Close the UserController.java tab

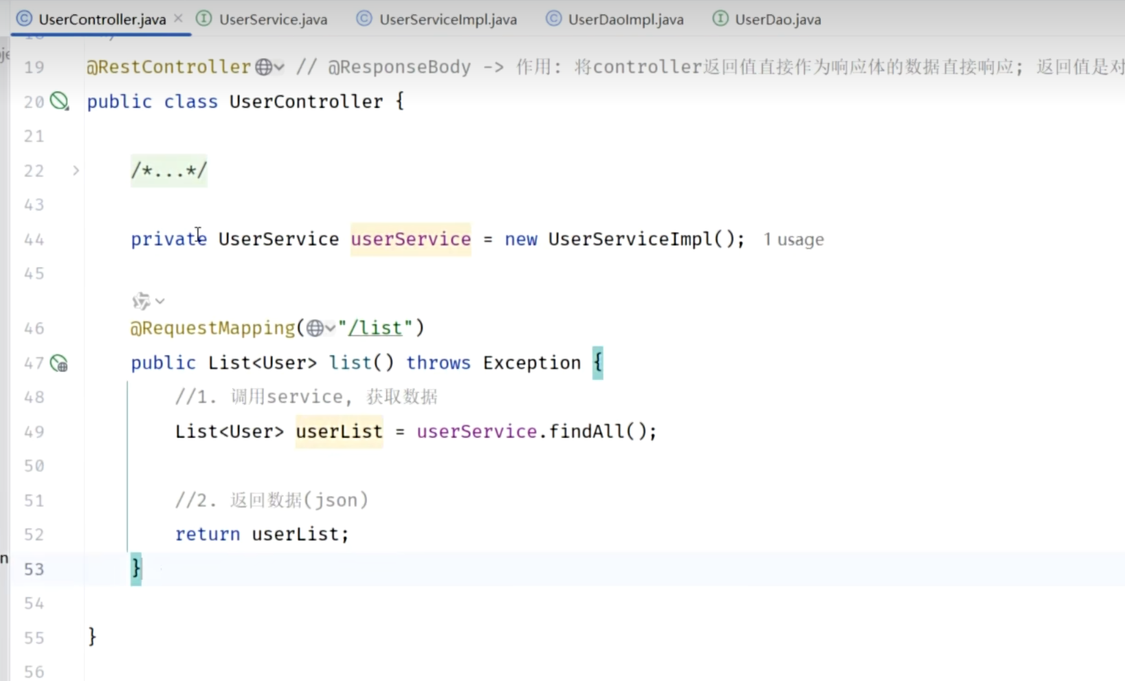178,19
